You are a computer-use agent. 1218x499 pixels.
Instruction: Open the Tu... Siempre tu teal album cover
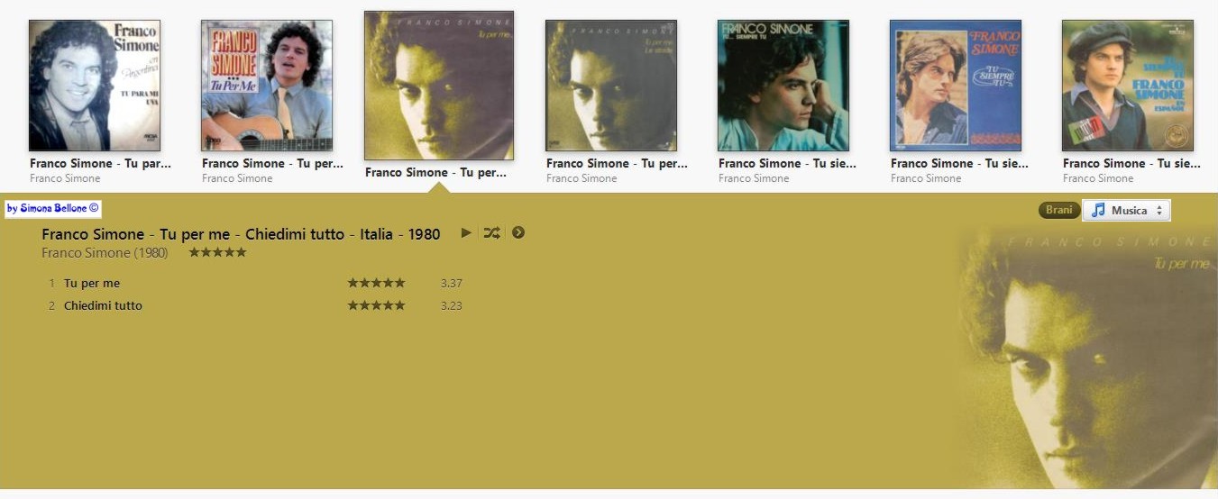point(783,86)
